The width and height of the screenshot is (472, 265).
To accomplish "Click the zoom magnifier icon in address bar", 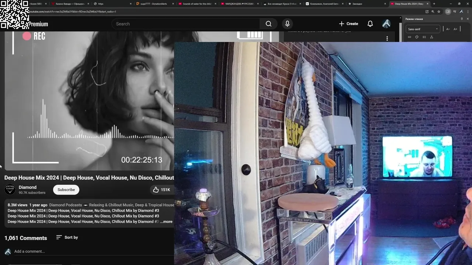I will pos(433,11).
